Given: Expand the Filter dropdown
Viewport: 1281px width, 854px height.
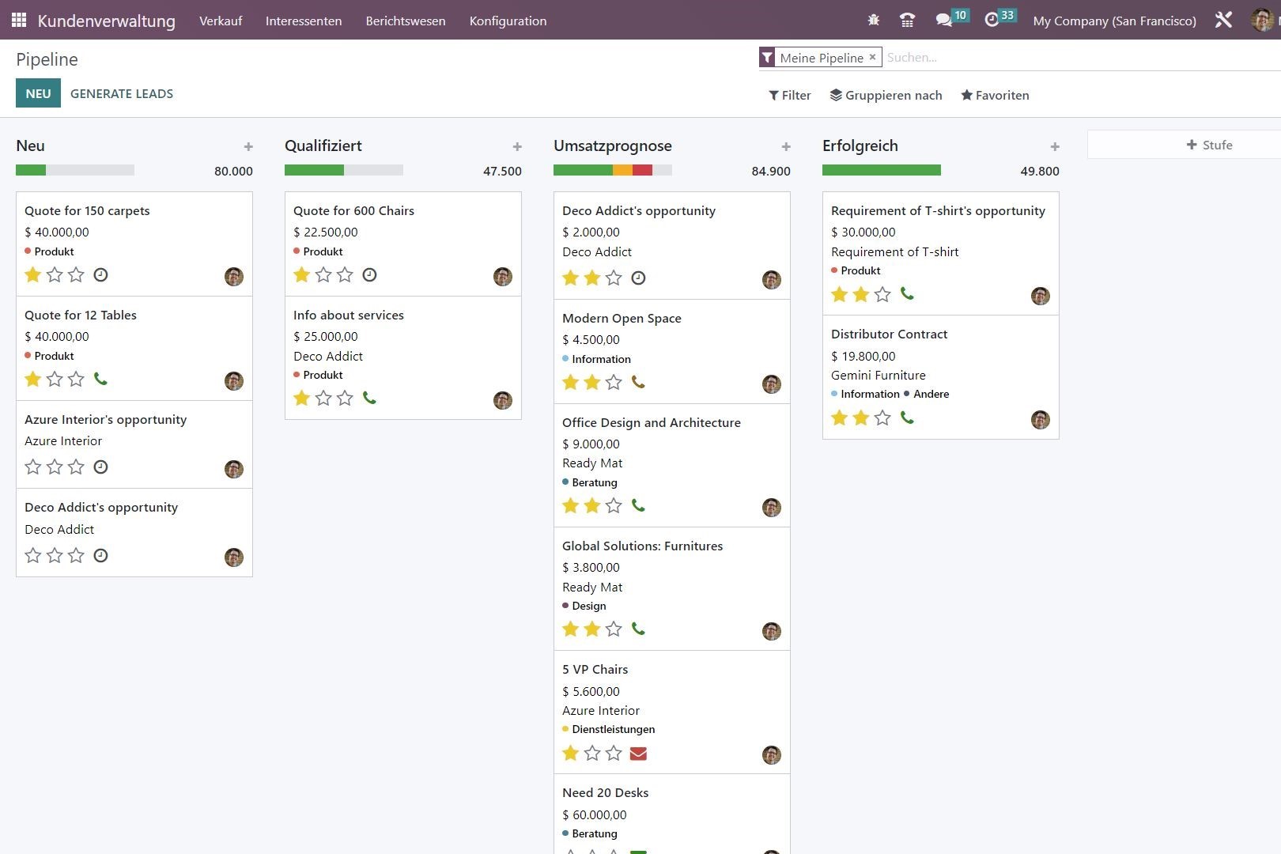Looking at the screenshot, I should coord(790,95).
